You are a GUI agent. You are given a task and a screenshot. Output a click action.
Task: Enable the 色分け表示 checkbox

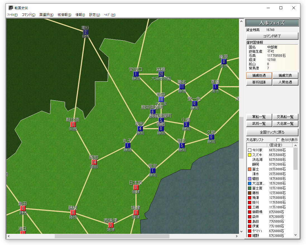pos(278,140)
